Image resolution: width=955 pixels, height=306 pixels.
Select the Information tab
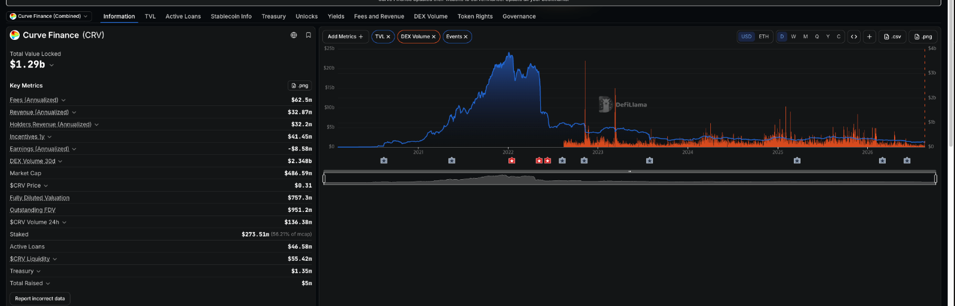point(119,16)
